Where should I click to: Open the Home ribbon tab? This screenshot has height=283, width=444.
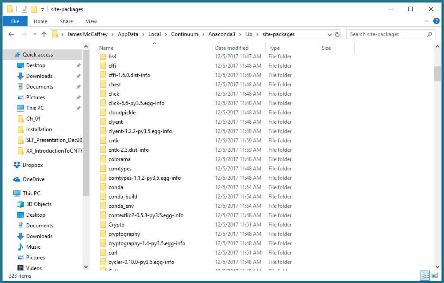point(40,21)
